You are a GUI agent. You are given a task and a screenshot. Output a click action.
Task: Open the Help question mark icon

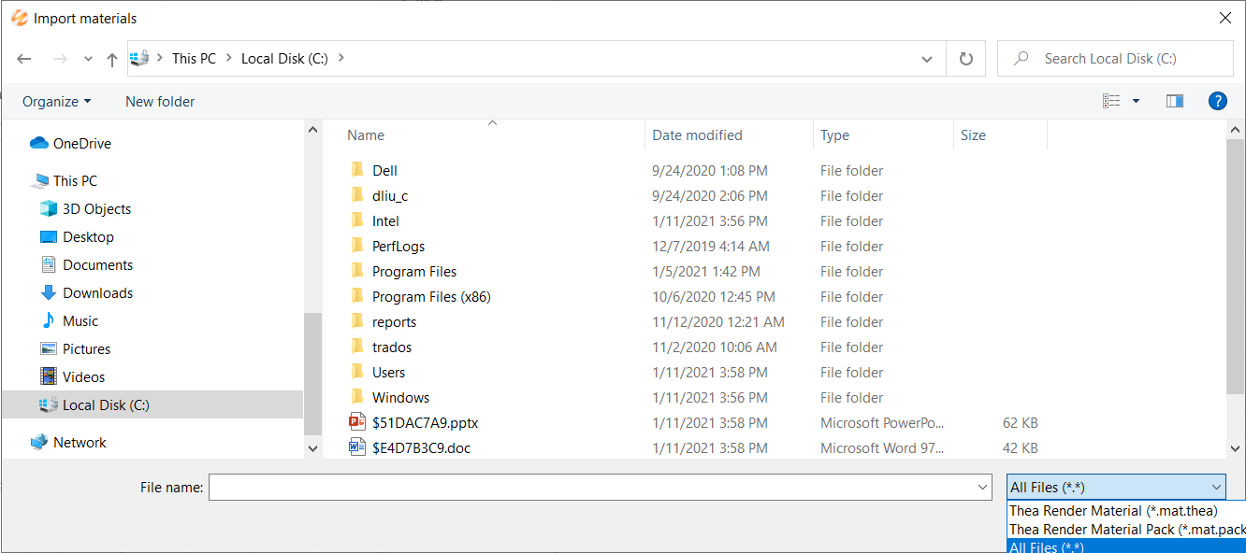tap(1217, 101)
